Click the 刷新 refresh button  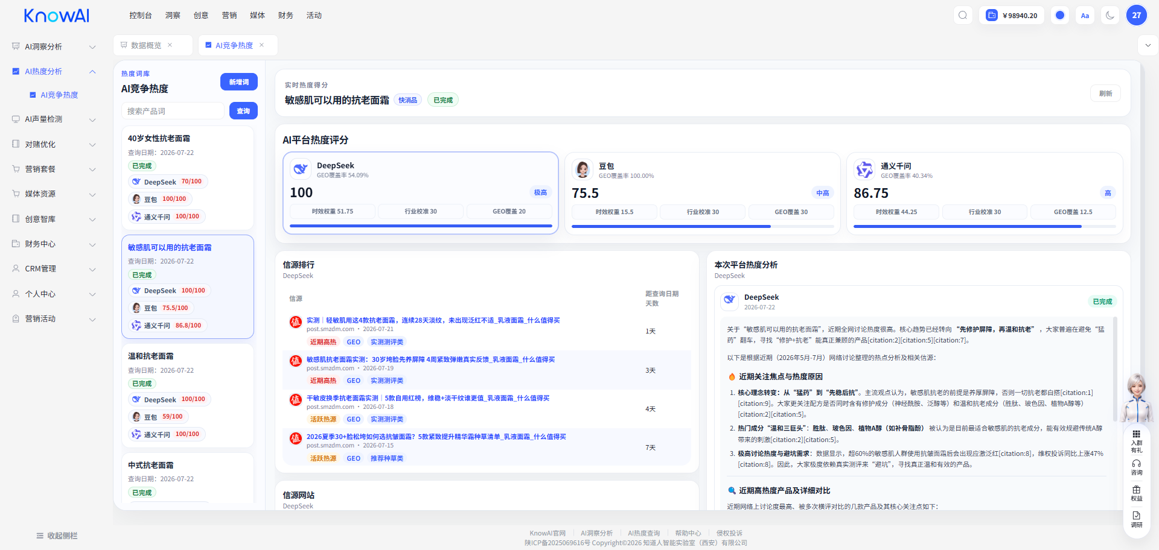click(x=1106, y=93)
